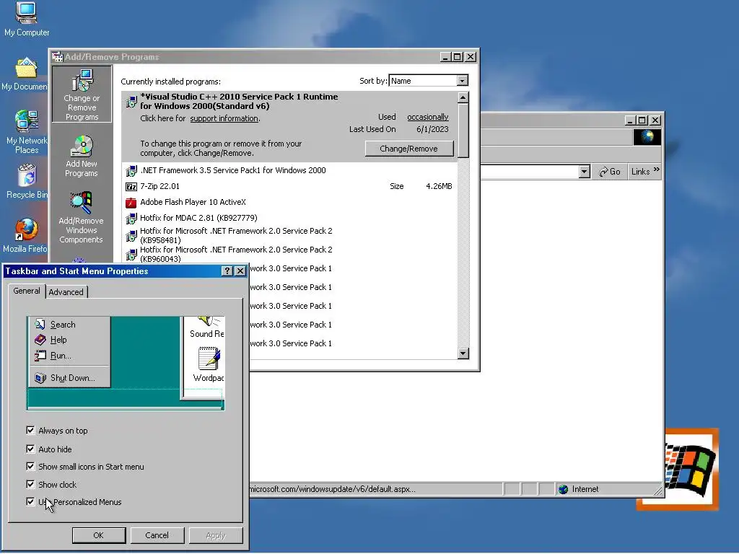Click the program list scrollbar thumb
Screen dimensions: 739x554
coord(463,131)
